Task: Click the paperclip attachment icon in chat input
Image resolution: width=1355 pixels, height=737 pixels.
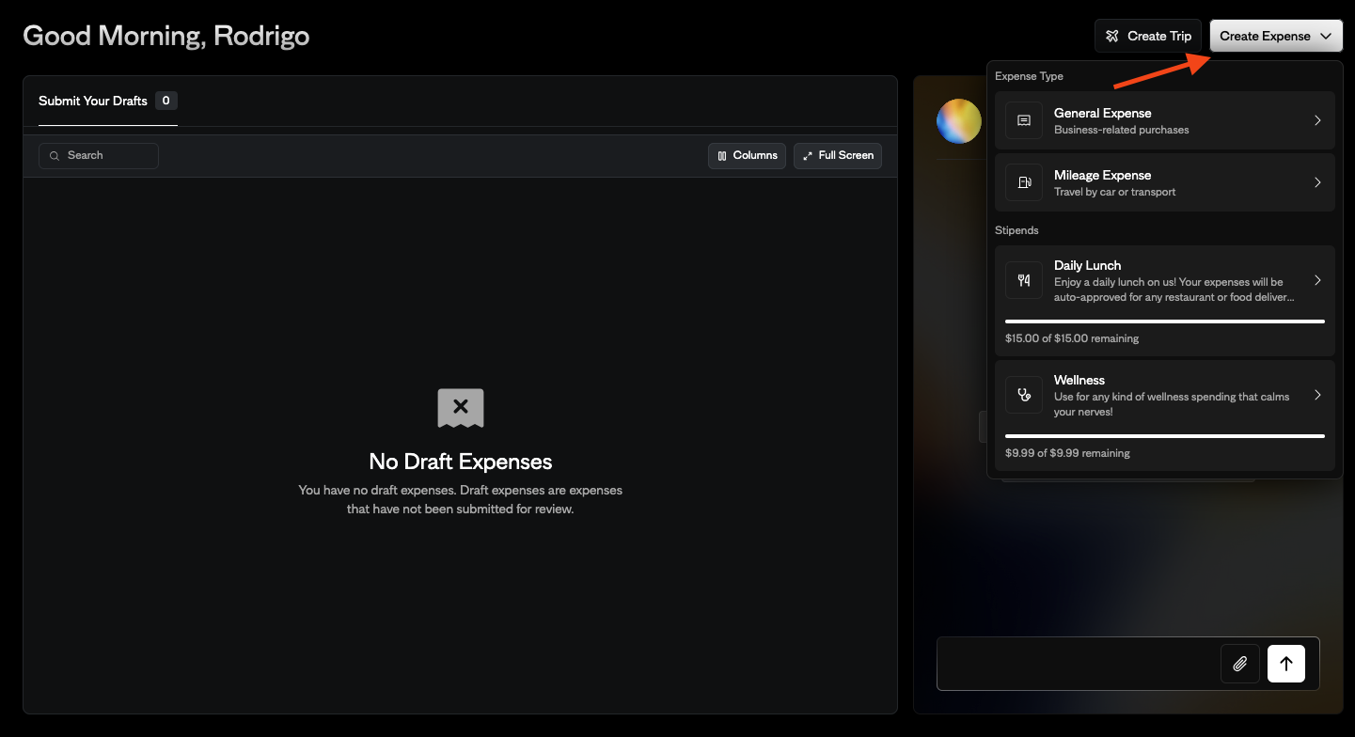Action: 1239,664
